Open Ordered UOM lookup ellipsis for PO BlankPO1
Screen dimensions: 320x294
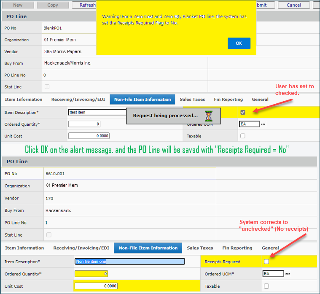tap(264, 124)
